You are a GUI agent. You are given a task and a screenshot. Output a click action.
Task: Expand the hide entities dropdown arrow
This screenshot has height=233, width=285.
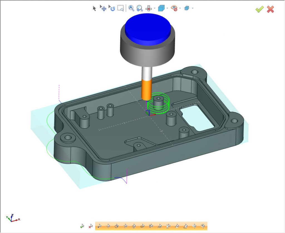click(180, 8)
